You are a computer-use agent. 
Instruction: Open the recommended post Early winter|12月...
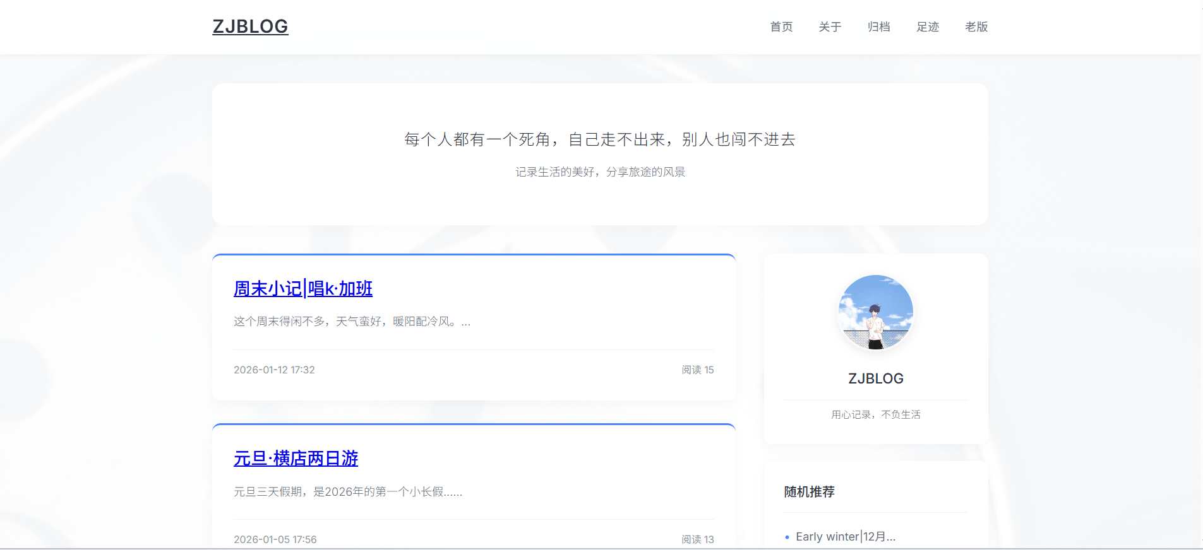click(x=845, y=537)
